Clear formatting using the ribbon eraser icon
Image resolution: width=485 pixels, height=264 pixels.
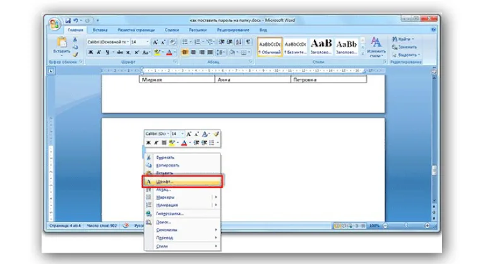point(173,42)
